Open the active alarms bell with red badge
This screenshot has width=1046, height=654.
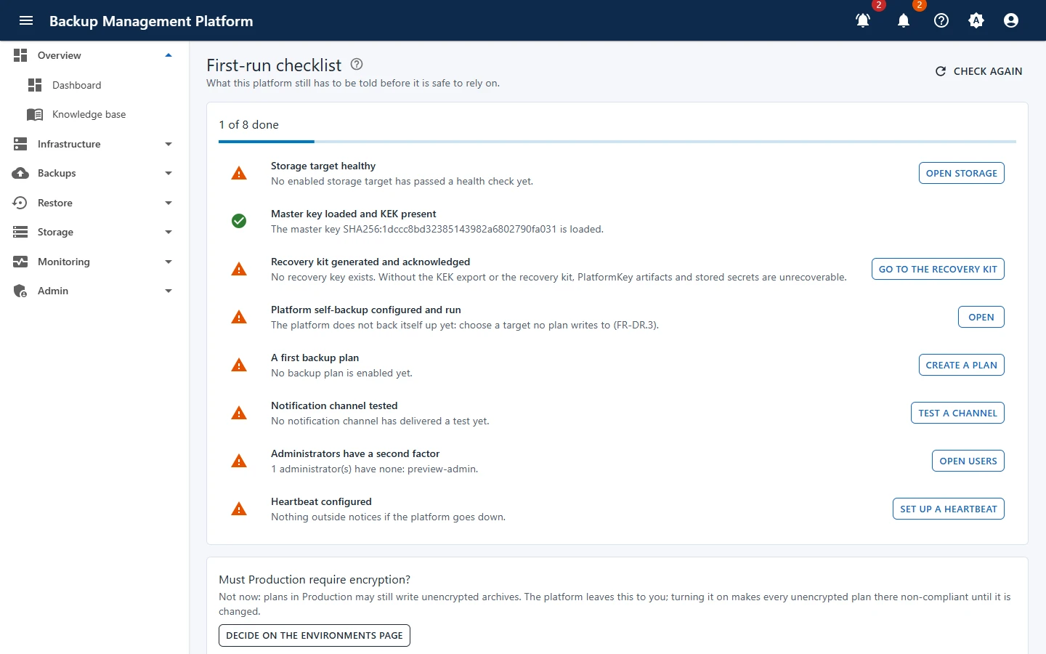coord(863,20)
